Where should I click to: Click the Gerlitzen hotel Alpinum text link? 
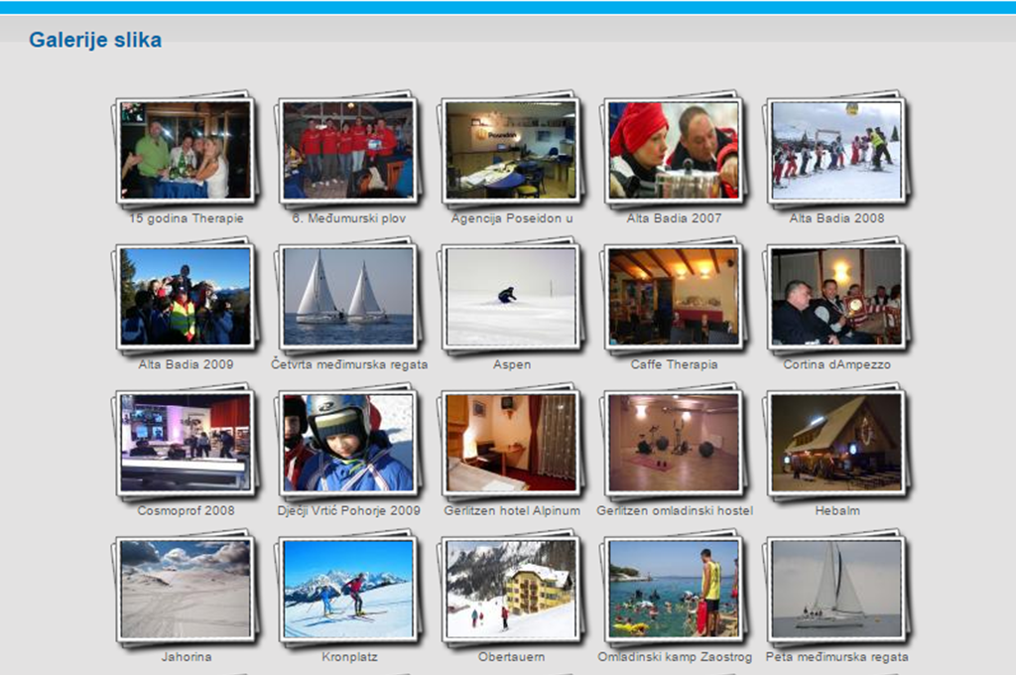[x=512, y=511]
